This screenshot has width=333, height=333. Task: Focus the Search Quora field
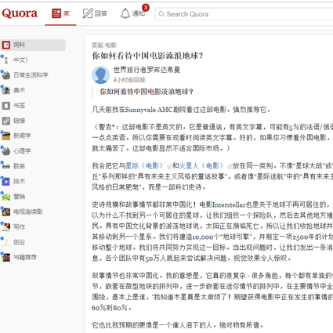(244, 14)
